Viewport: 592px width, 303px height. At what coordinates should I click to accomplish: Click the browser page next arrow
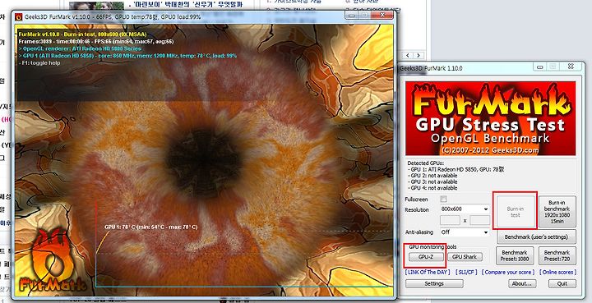point(418,55)
